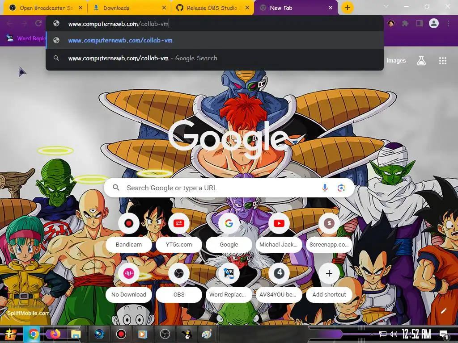Screen dimensions: 458x343
Task: Open the Google apps grid icon
Action: pyautogui.click(x=442, y=61)
